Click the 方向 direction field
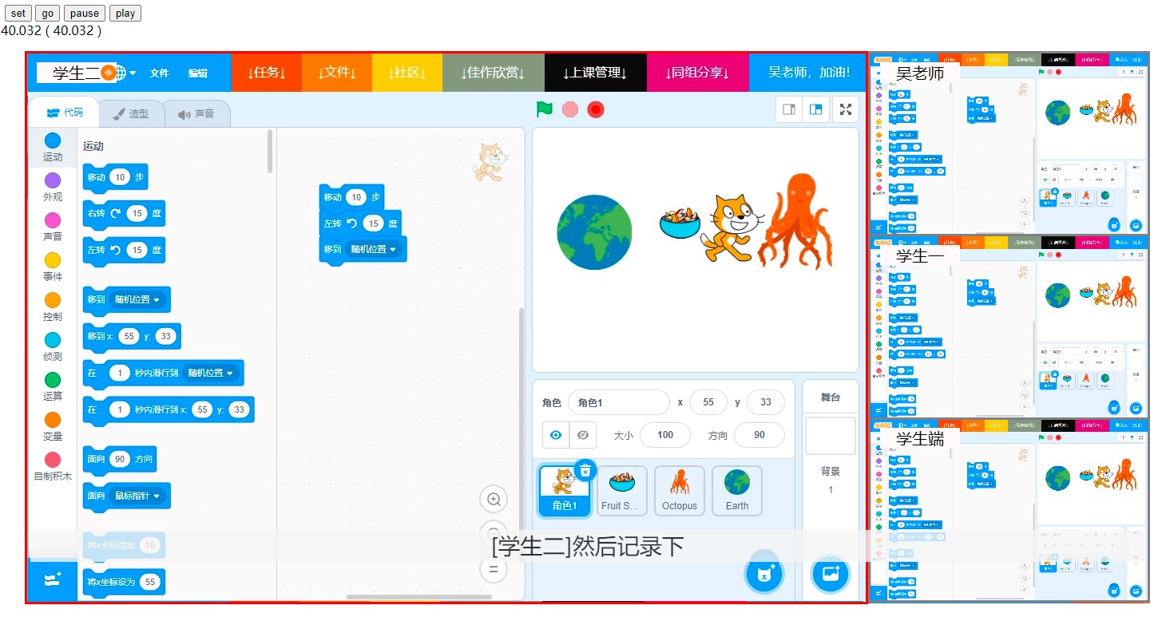The image size is (1162, 617). [x=759, y=435]
